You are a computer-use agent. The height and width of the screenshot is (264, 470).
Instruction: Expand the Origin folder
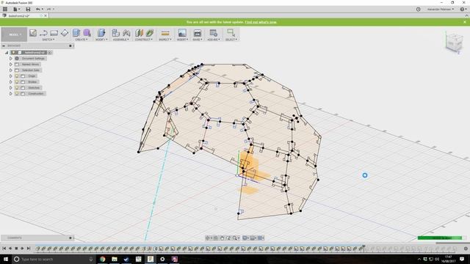(11, 76)
